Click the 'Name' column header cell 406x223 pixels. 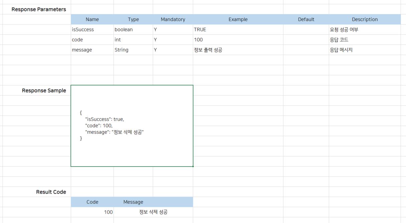tap(92, 19)
